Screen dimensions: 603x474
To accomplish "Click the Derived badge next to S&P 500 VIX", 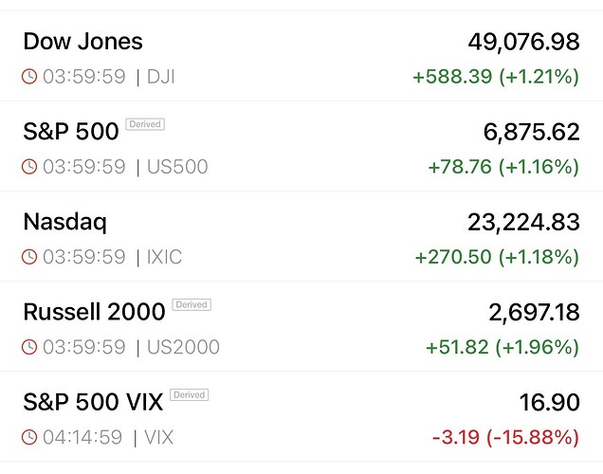I will coord(190,394).
